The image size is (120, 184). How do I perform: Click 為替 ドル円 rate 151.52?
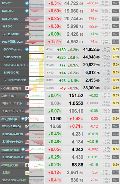pos(76,96)
